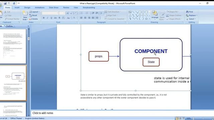The width and height of the screenshot is (214, 120).
Task: Click the Delete slide button
Action: pos(33,19)
